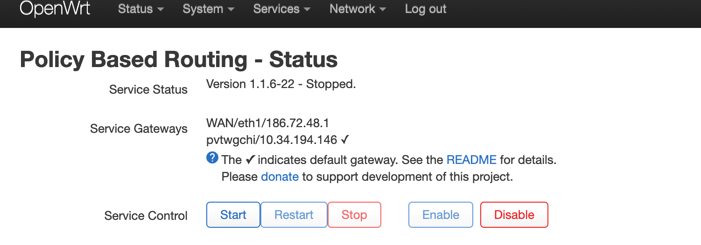
Task: Open the Services menu
Action: coord(282,9)
